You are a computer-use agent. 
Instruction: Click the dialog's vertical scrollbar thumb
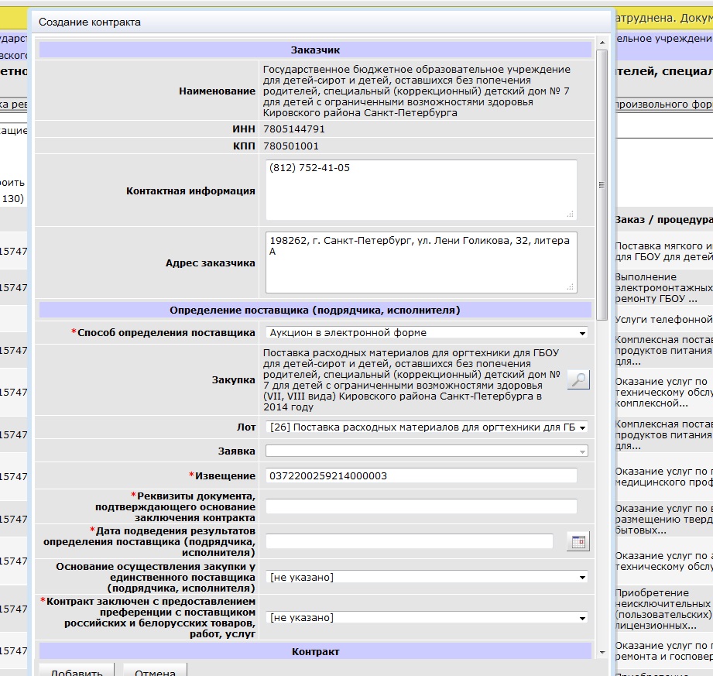602,185
